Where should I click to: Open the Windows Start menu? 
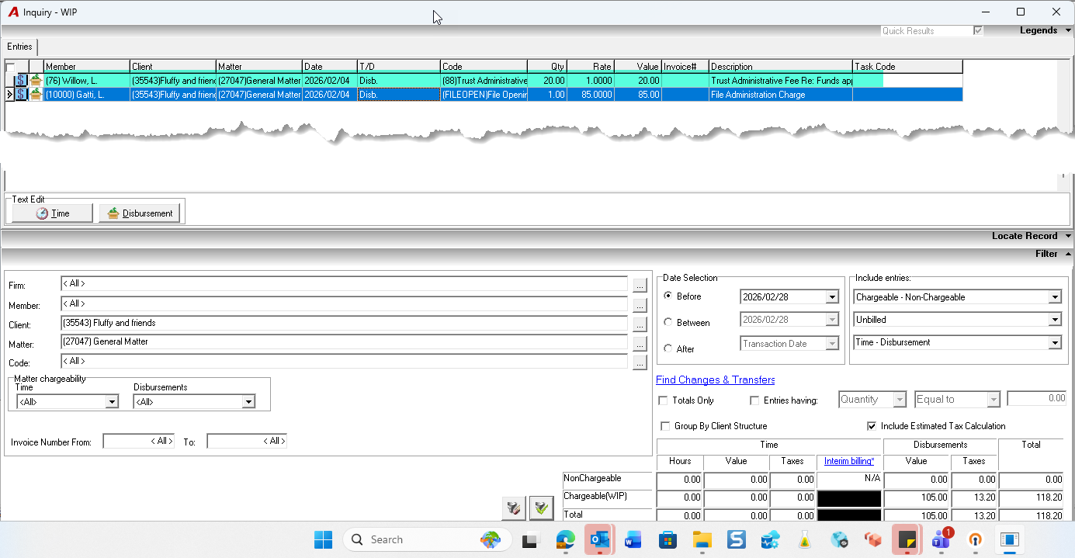(323, 539)
